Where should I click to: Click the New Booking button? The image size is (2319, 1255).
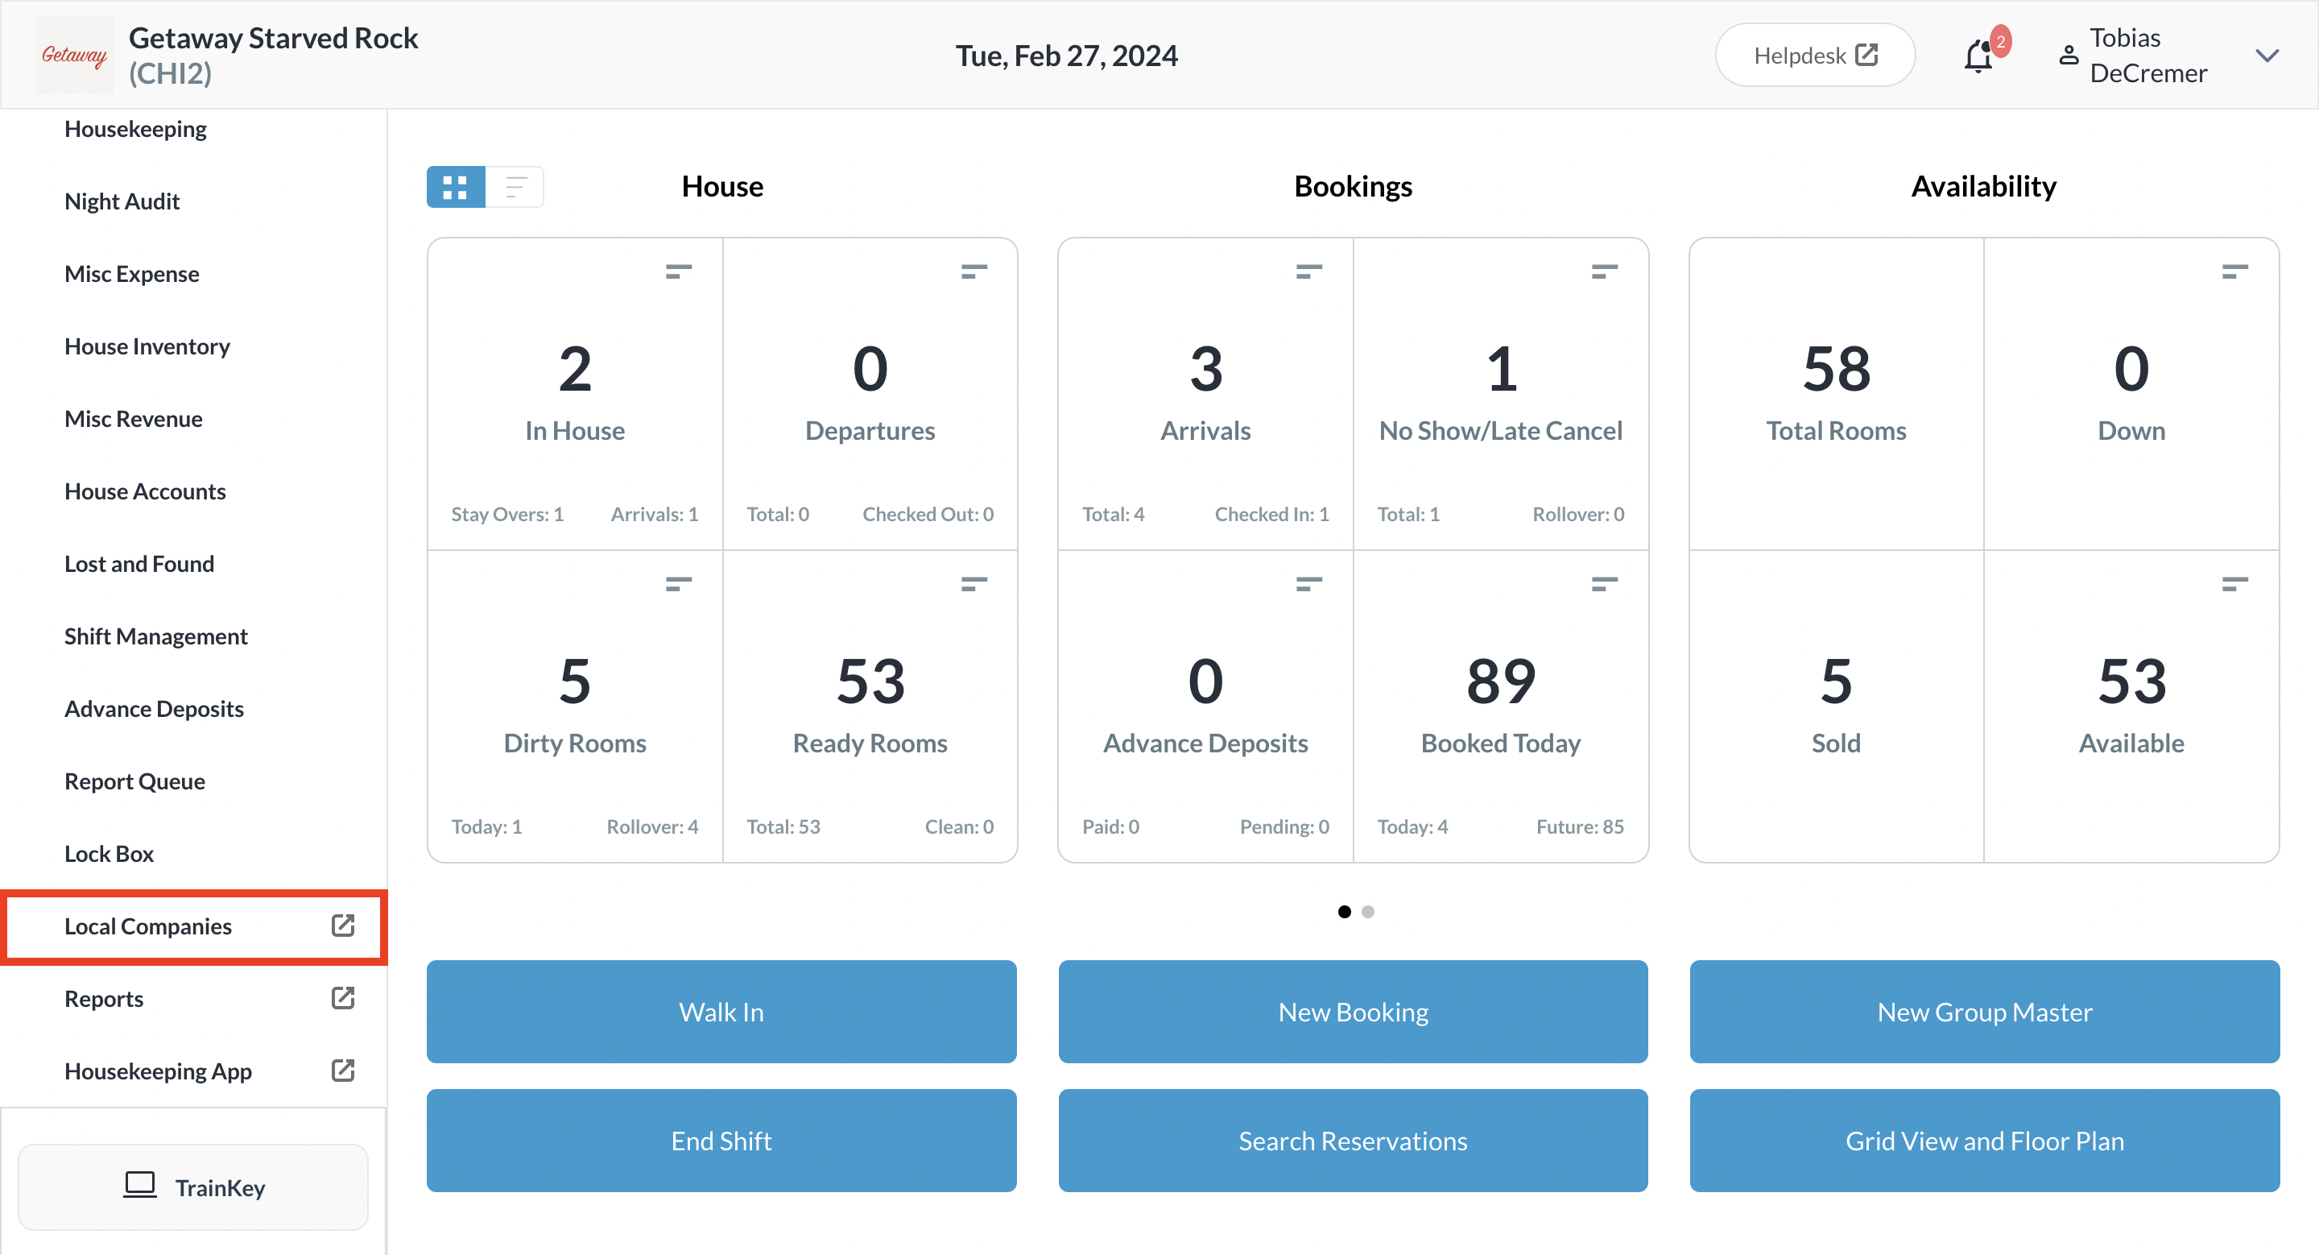pyautogui.click(x=1352, y=1011)
